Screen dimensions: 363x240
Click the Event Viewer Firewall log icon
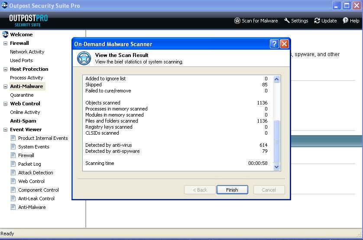[13, 155]
